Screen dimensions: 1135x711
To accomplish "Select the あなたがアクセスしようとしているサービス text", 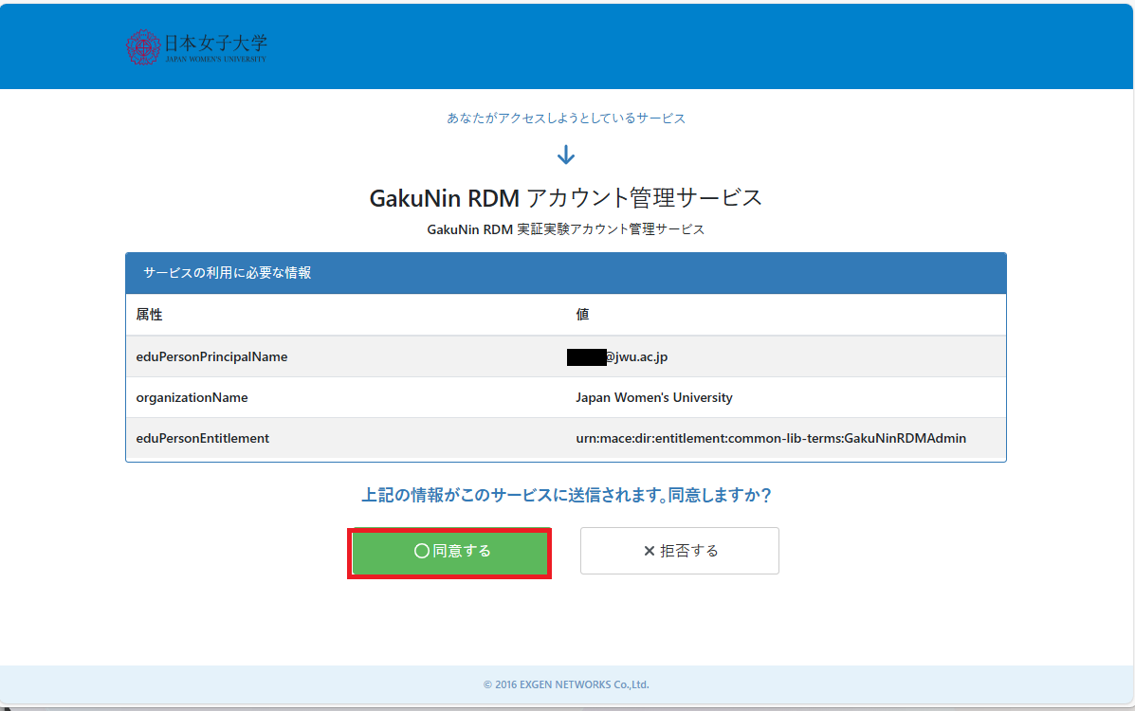I will click(566, 118).
